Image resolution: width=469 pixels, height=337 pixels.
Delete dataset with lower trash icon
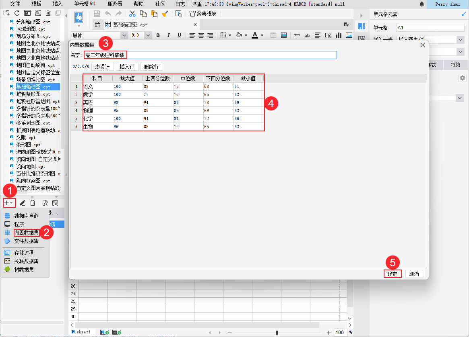click(x=33, y=203)
